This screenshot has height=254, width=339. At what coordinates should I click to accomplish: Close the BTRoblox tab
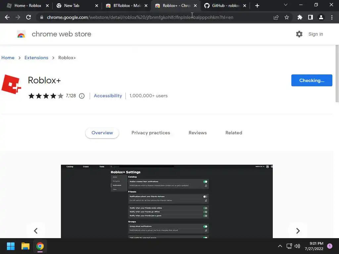tap(146, 6)
